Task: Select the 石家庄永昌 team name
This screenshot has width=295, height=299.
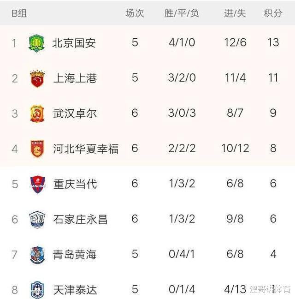Action: coord(80,219)
